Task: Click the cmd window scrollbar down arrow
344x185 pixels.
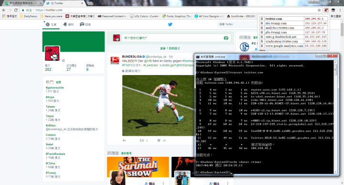Action: coord(335,172)
